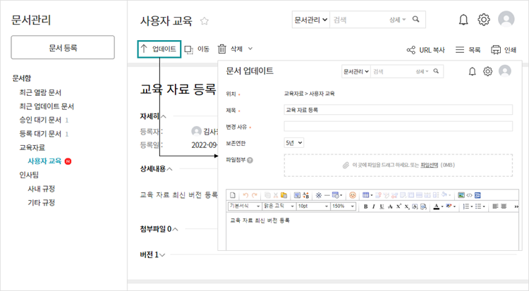The image size is (529, 291).
Task: Open the 기본서식 paragraph style dropdown
Action: click(245, 206)
